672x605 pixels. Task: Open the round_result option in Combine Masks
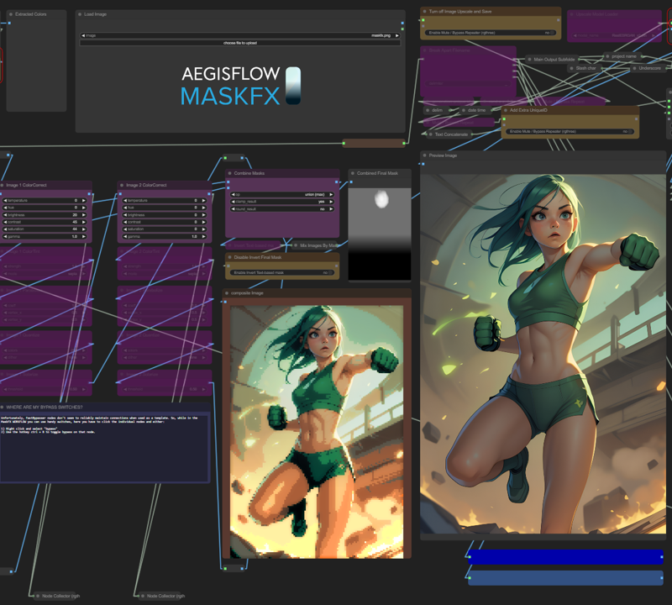282,209
